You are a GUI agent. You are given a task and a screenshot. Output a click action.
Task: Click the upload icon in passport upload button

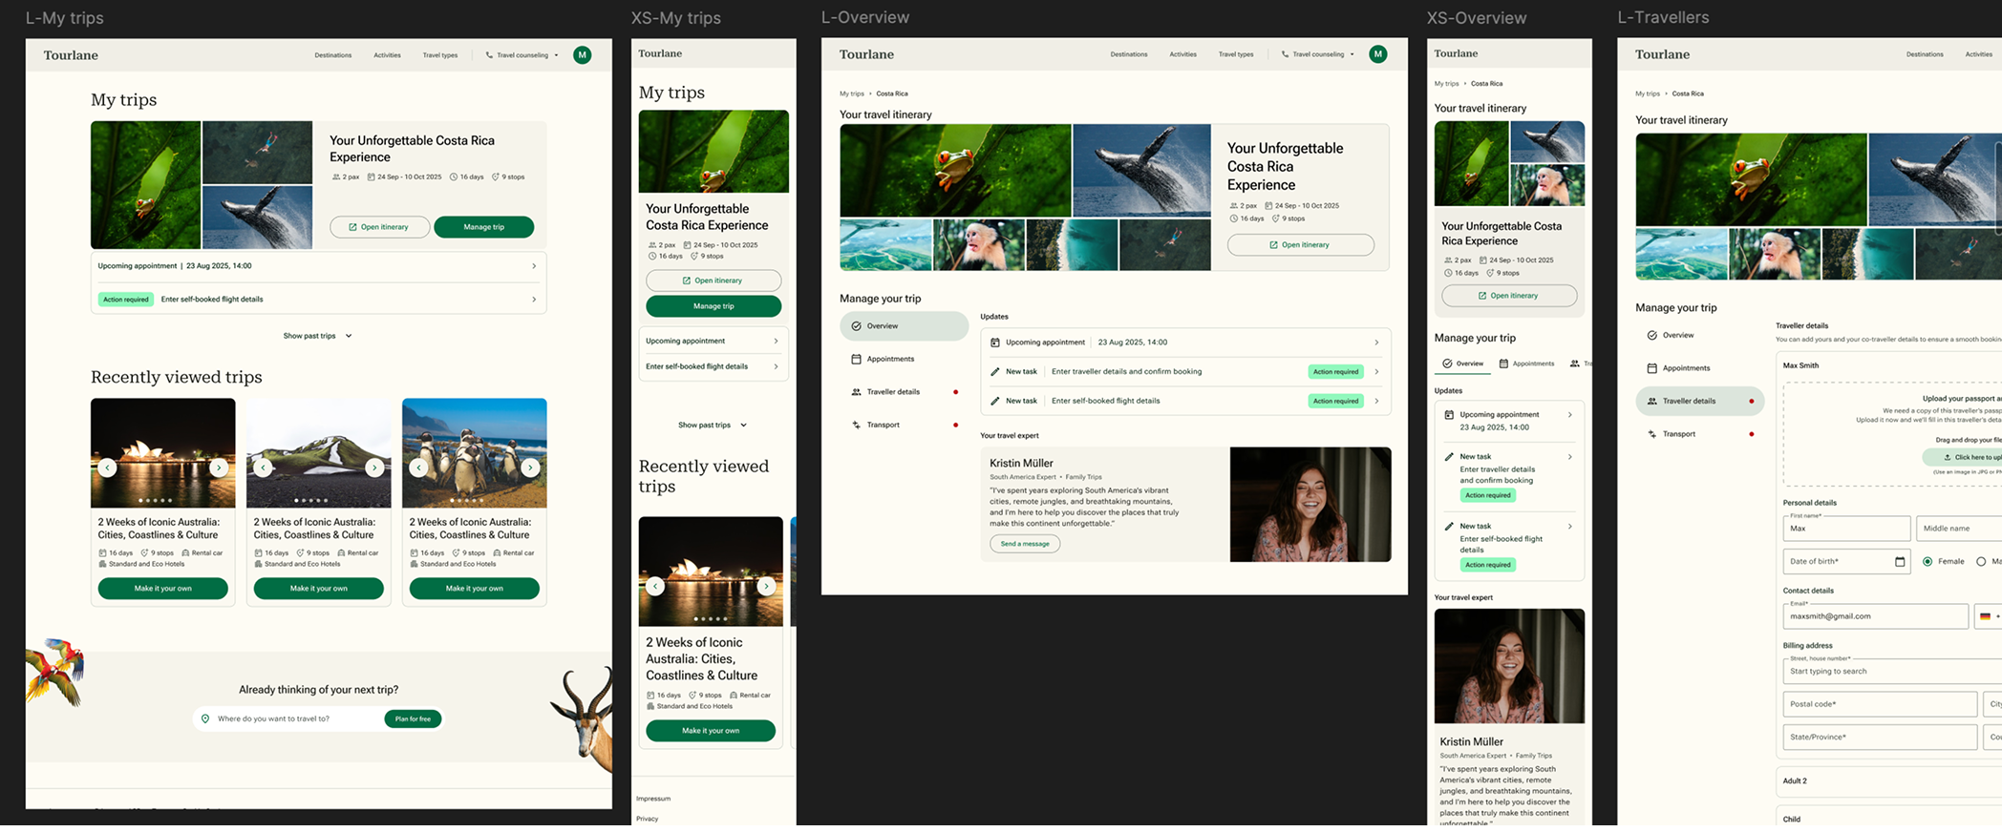click(x=1948, y=457)
